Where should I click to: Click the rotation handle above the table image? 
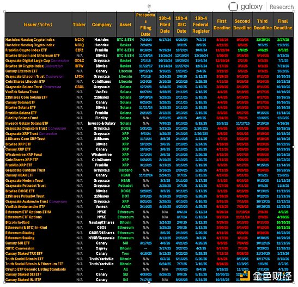[x=149, y=7]
